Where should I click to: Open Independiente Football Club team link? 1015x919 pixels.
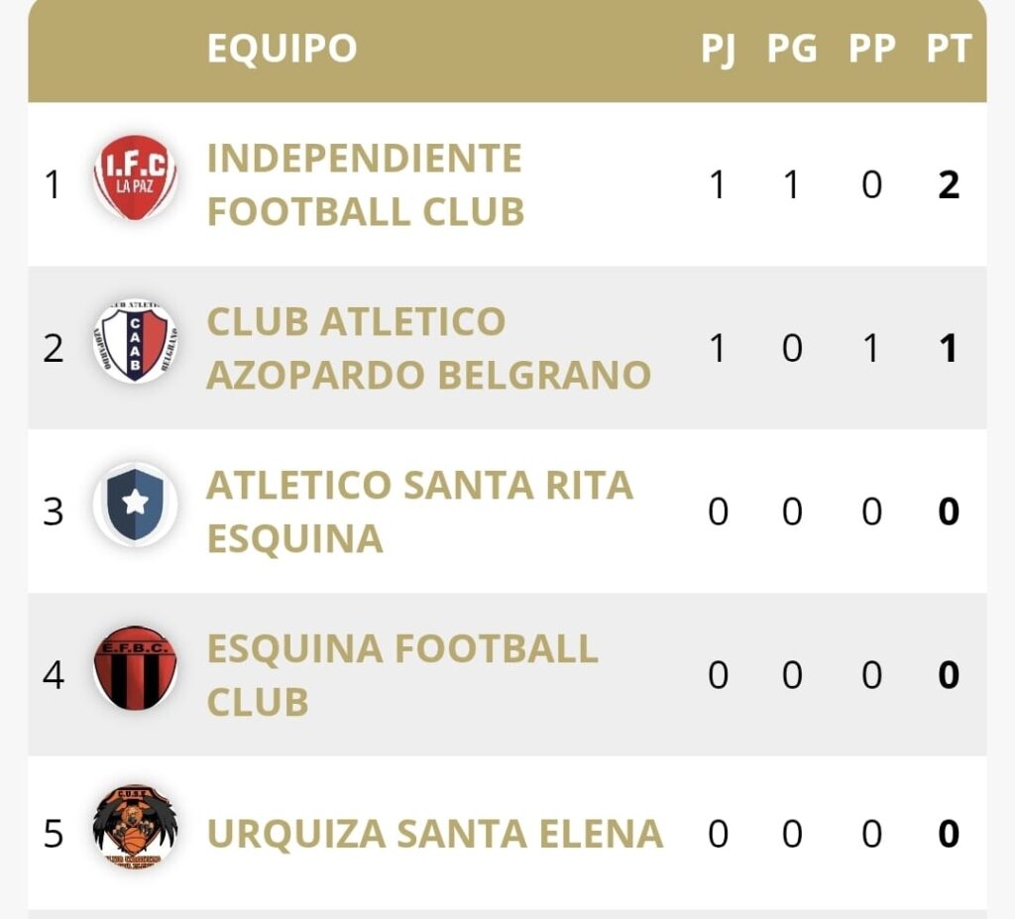(x=365, y=184)
